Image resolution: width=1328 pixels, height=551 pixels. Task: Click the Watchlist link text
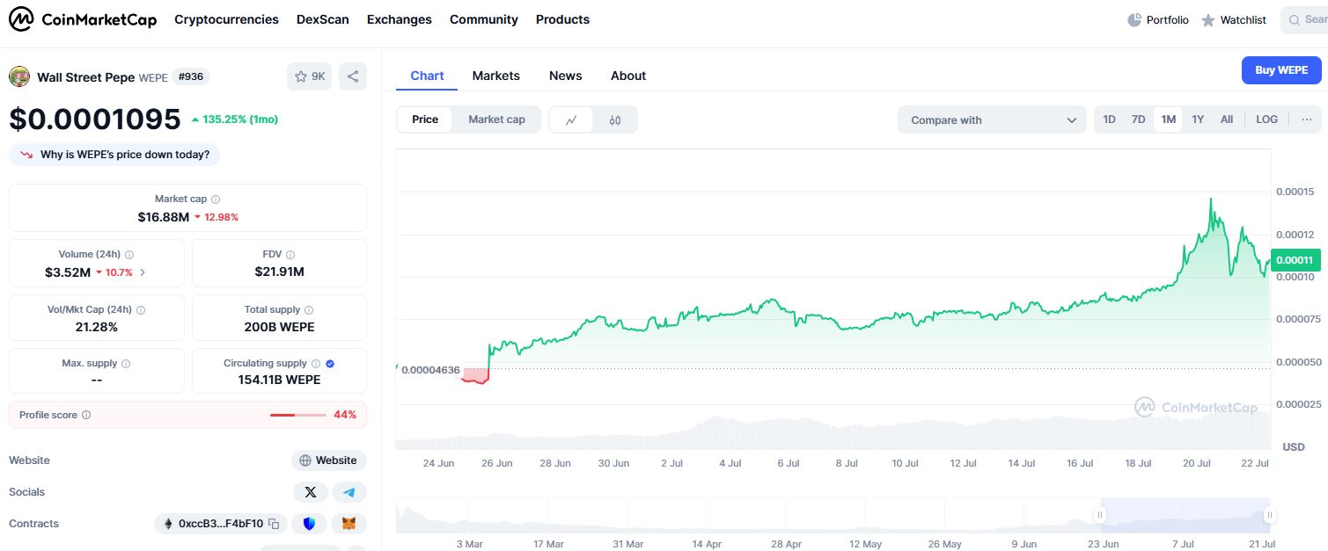(x=1244, y=19)
